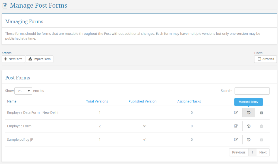Image resolution: width=278 pixels, height=164 pixels.
Task: Edit the Sample pdf by JP form
Action: [236, 140]
